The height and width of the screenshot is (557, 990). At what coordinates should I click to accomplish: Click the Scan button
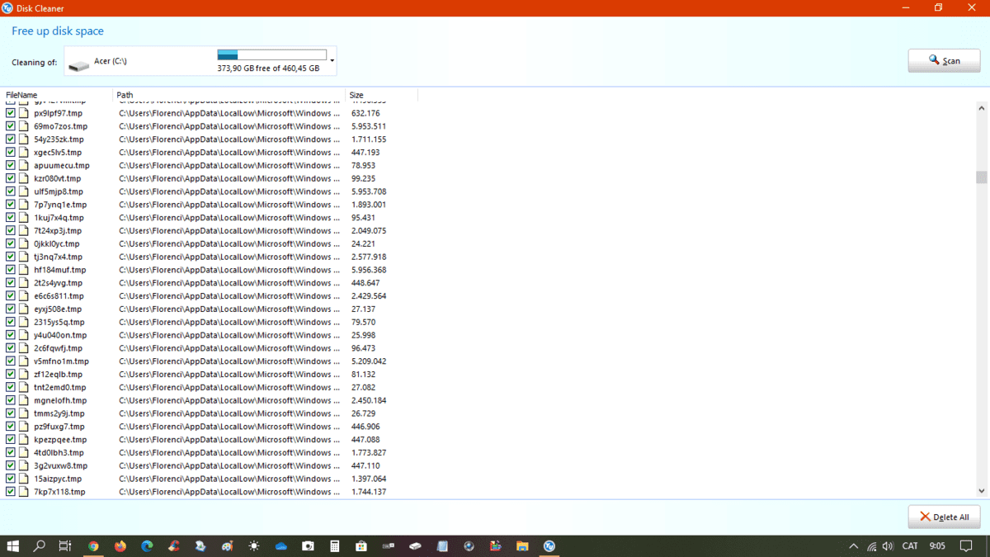pos(945,60)
